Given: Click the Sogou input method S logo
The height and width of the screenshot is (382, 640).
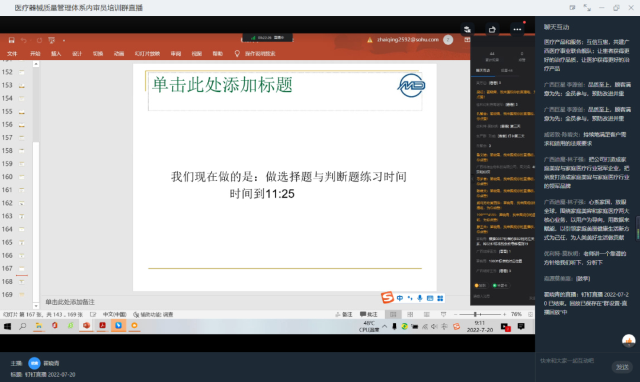Looking at the screenshot, I should tap(387, 297).
